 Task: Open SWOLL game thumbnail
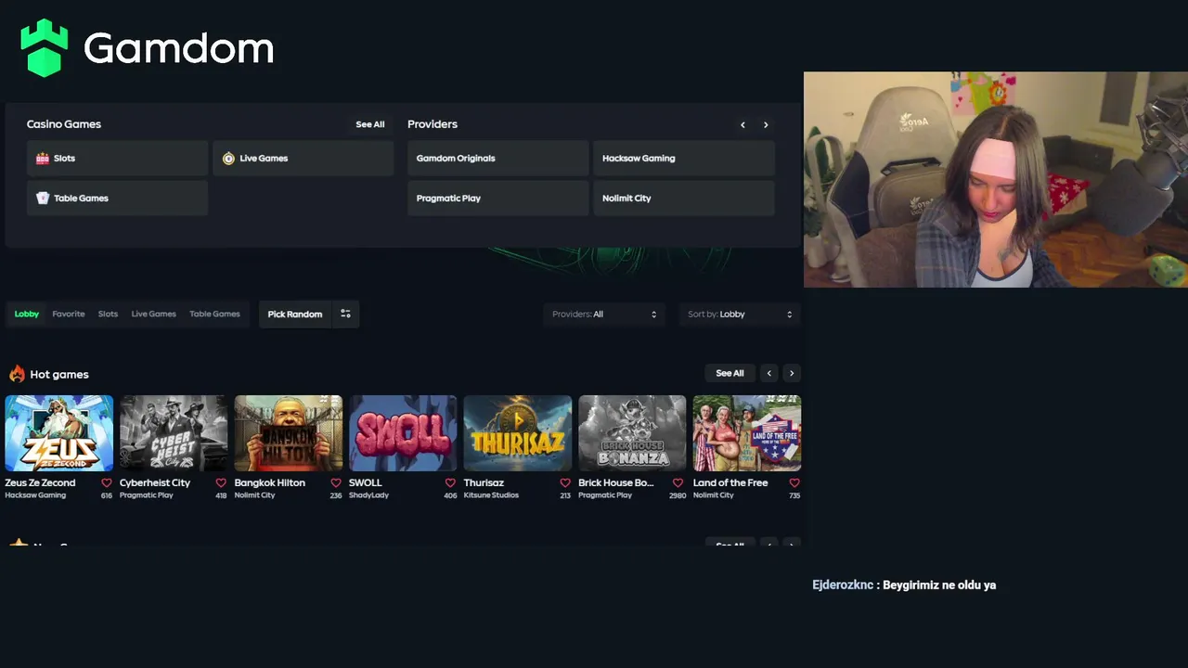403,433
